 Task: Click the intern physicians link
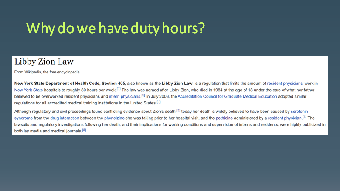125,96
